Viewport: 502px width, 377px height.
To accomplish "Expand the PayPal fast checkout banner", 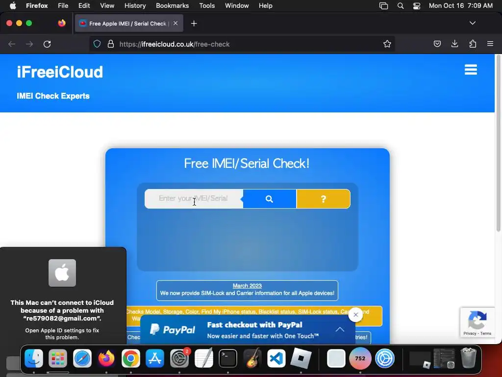I will coord(340,329).
